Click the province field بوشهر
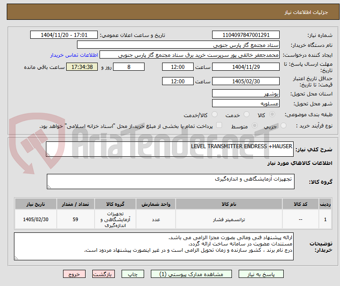Viewport: 340px width, 286px height. [x=246, y=93]
